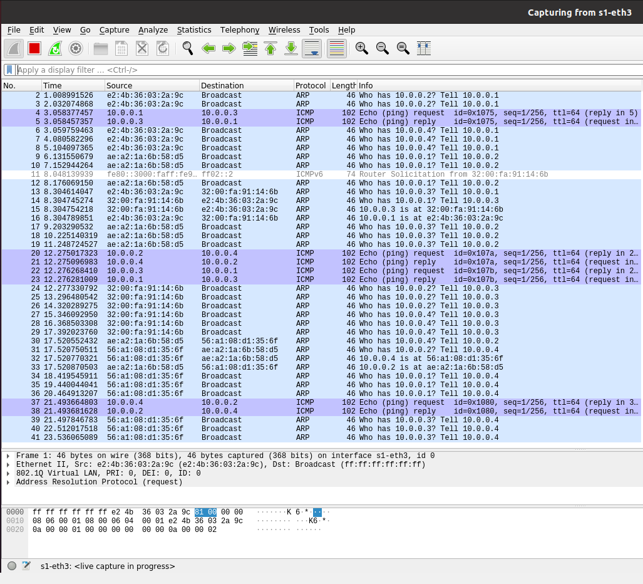Click in the display filter field
The image size is (643, 584).
click(x=328, y=70)
